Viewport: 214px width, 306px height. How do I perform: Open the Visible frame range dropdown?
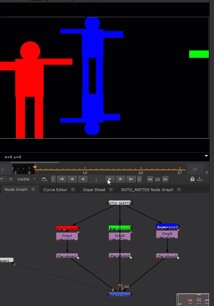[26, 179]
